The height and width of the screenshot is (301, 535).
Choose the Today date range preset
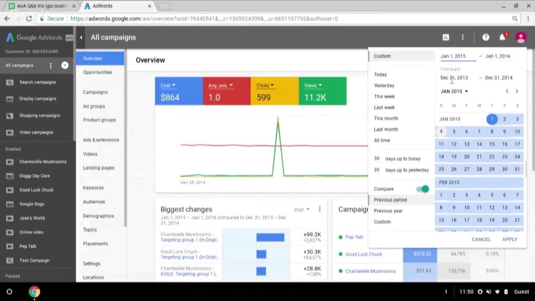[x=380, y=74]
